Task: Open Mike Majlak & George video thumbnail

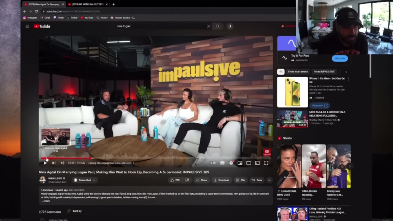Action: [x=293, y=119]
